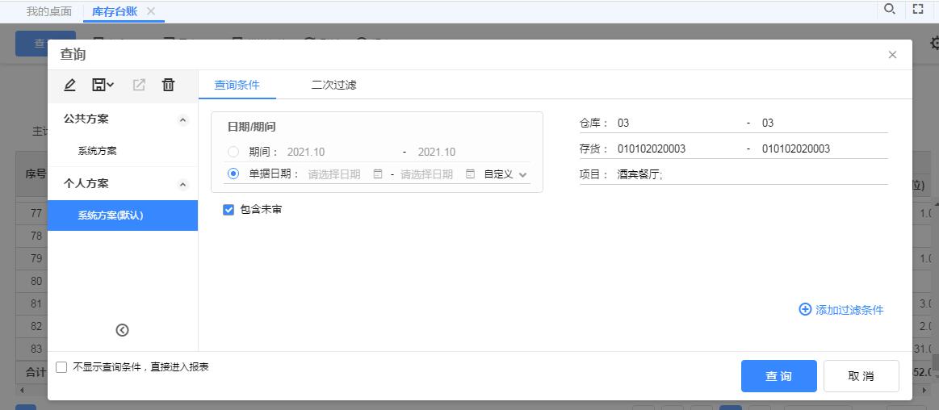The width and height of the screenshot is (939, 410).
Task: Click the blue 查询 button
Action: (x=778, y=376)
